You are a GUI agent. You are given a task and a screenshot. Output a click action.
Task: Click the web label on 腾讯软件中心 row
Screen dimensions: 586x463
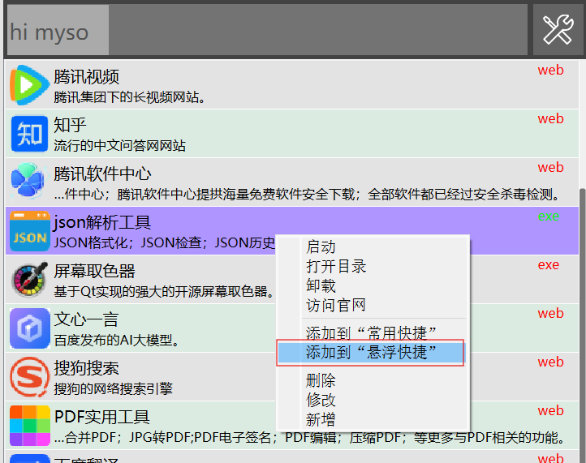(550, 167)
